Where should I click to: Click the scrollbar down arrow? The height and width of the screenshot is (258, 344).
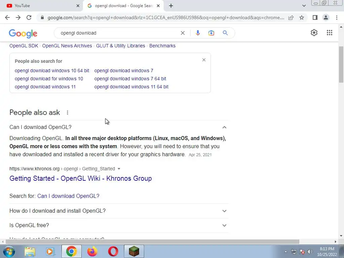341,236
